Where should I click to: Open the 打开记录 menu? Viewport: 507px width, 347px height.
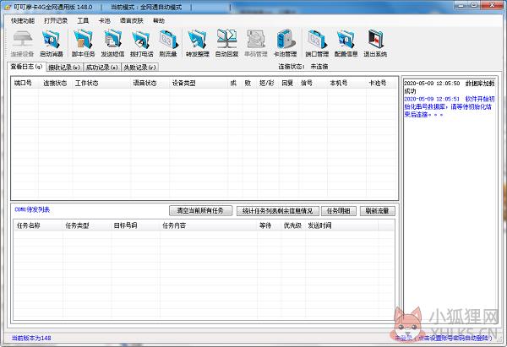[x=56, y=20]
